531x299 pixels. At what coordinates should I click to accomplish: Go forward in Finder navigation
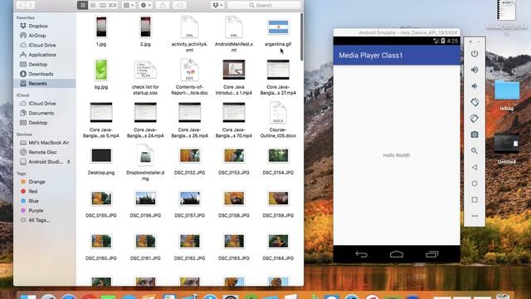point(30,5)
